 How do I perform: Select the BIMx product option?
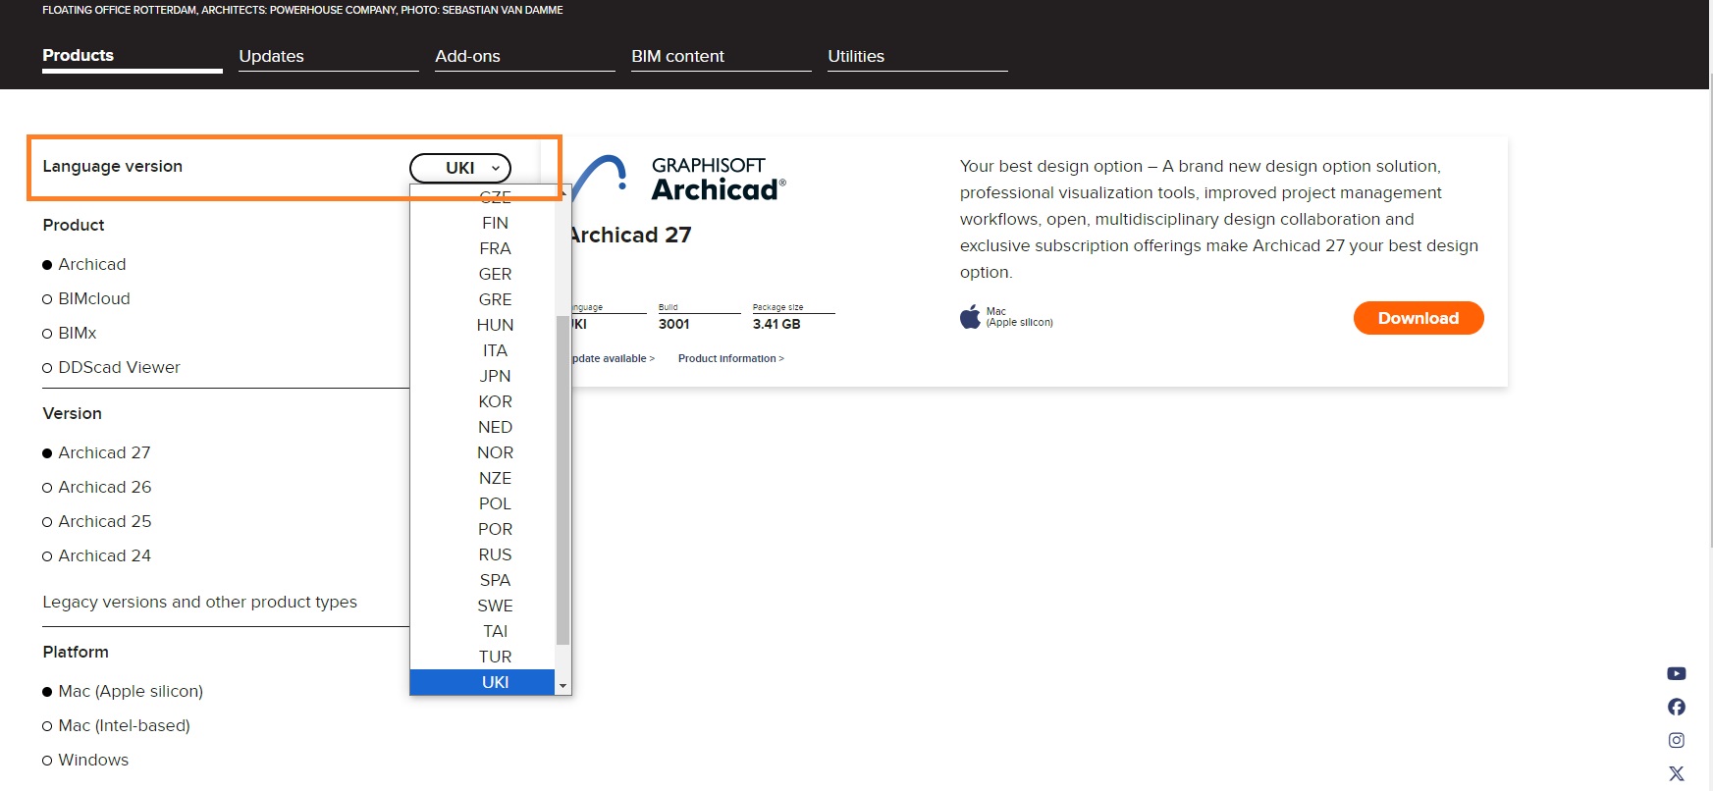[x=70, y=333]
